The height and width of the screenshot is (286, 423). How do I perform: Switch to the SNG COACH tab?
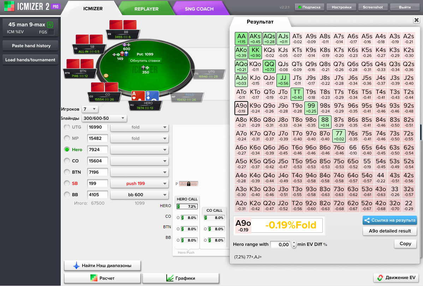(199, 9)
